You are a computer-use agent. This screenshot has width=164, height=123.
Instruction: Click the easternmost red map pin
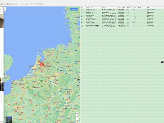pos(44,66)
